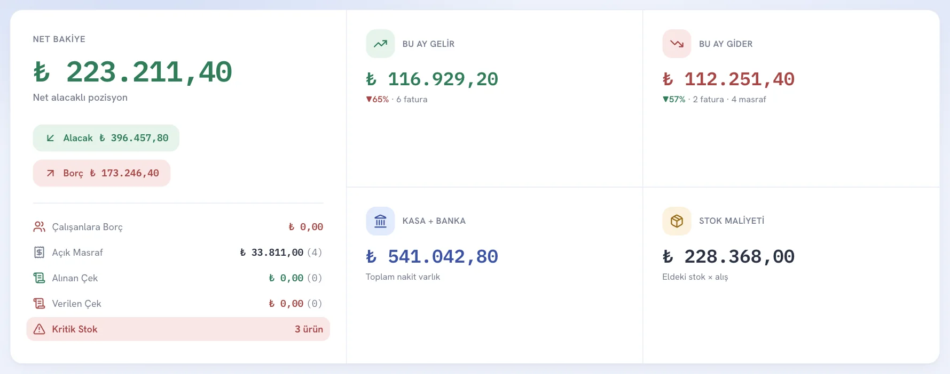The image size is (950, 374).
Task: Click the Kritik Stok warning triangle icon
Action: click(39, 329)
